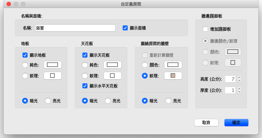Select 亮光 radio under 天花板

tap(108, 101)
